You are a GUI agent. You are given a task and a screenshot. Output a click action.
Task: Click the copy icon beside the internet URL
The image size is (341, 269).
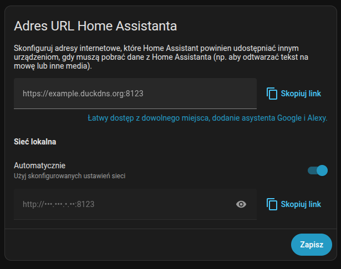272,94
